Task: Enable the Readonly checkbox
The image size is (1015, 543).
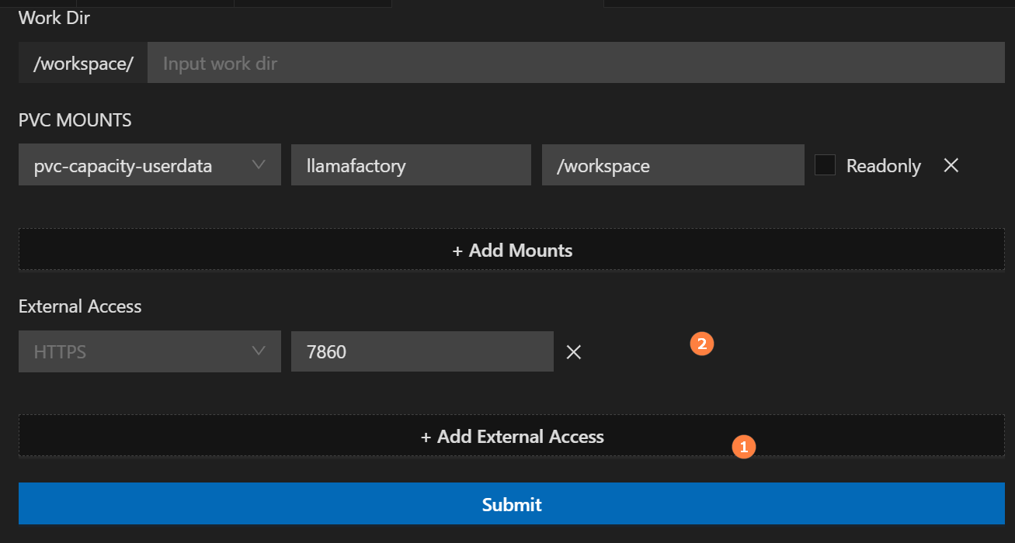Action: point(825,165)
